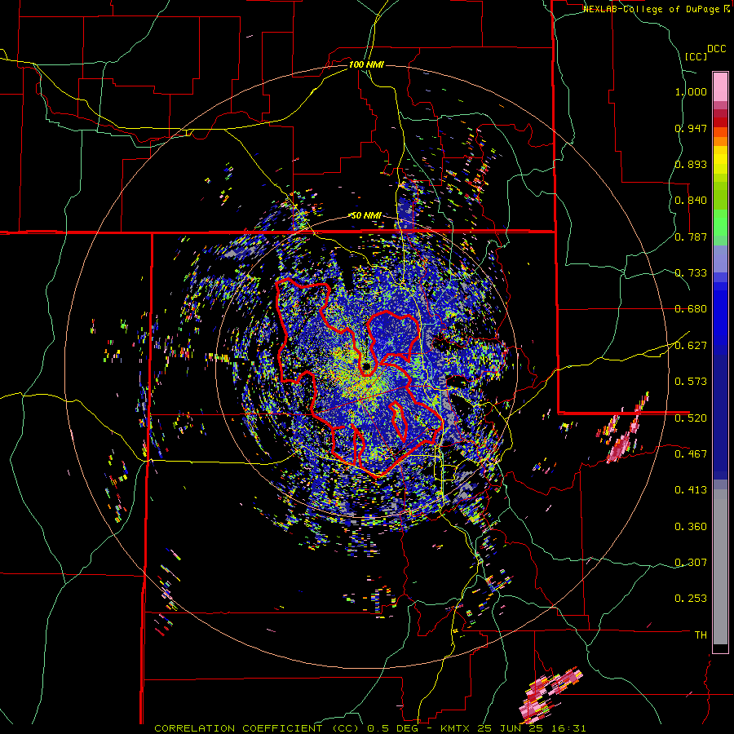Select the 0.733 legend value
The height and width of the screenshot is (734, 734).
pos(691,273)
